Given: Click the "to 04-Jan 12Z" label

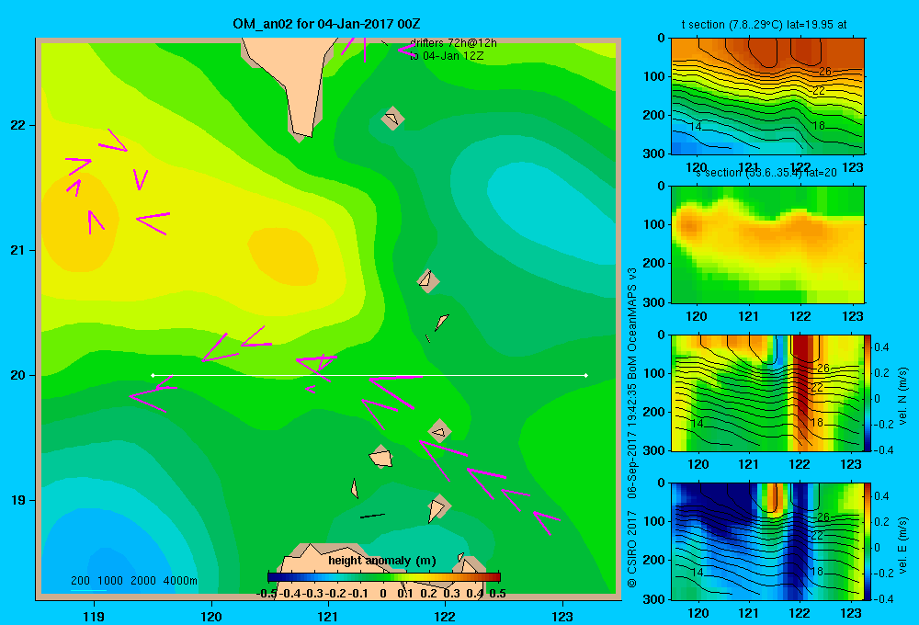Looking at the screenshot, I should point(447,56).
